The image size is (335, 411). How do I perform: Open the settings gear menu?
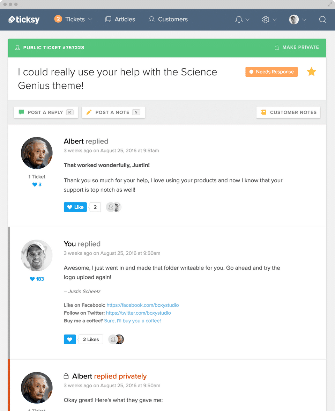click(x=266, y=20)
